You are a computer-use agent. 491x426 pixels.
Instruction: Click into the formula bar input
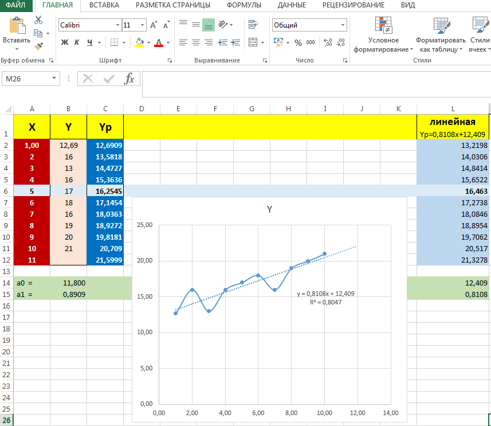coord(316,84)
